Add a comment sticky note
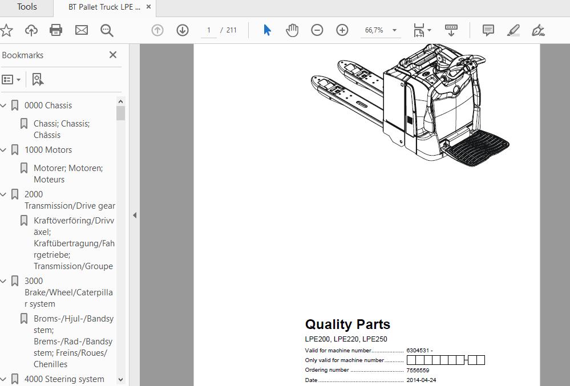This screenshot has width=570, height=386. (488, 30)
